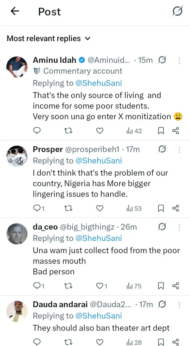Open Prosper's profile picture

[17, 156]
